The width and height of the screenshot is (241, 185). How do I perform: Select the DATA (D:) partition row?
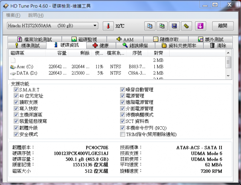[117, 73]
